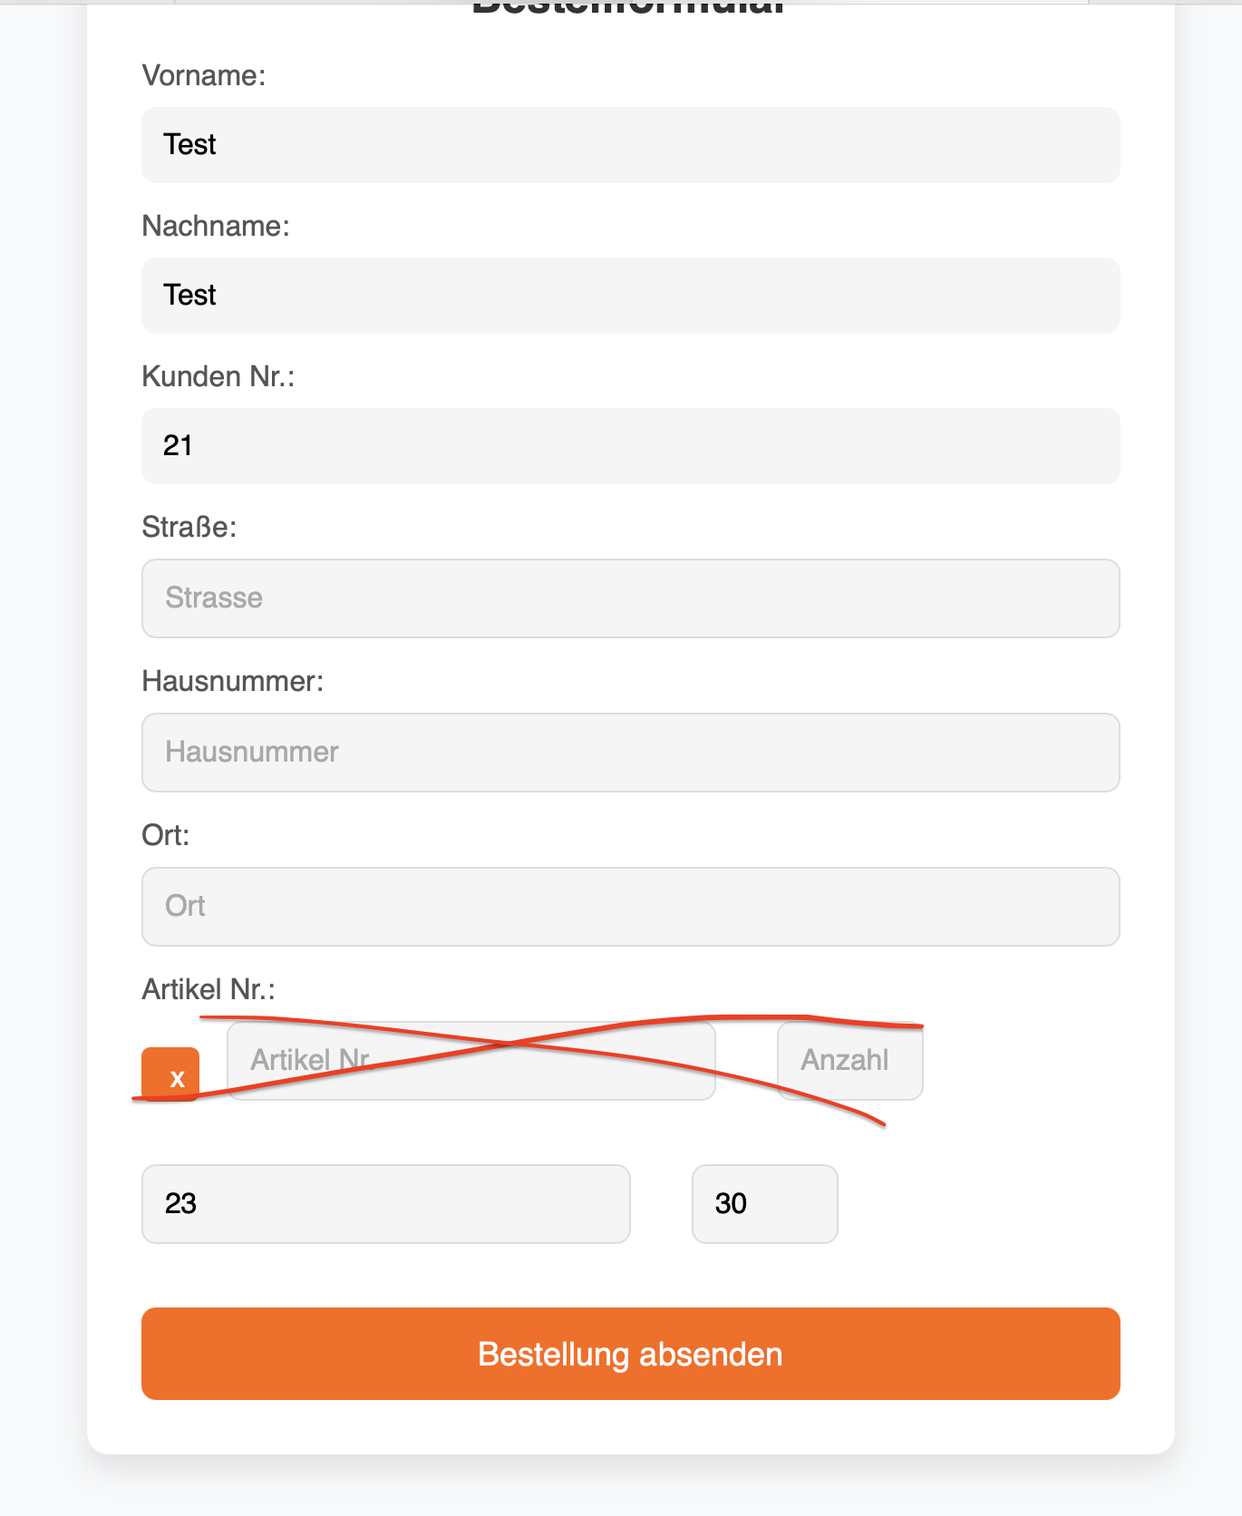Viewport: 1242px width, 1516px height.
Task: Click the empty Ort input field
Action: 630,907
